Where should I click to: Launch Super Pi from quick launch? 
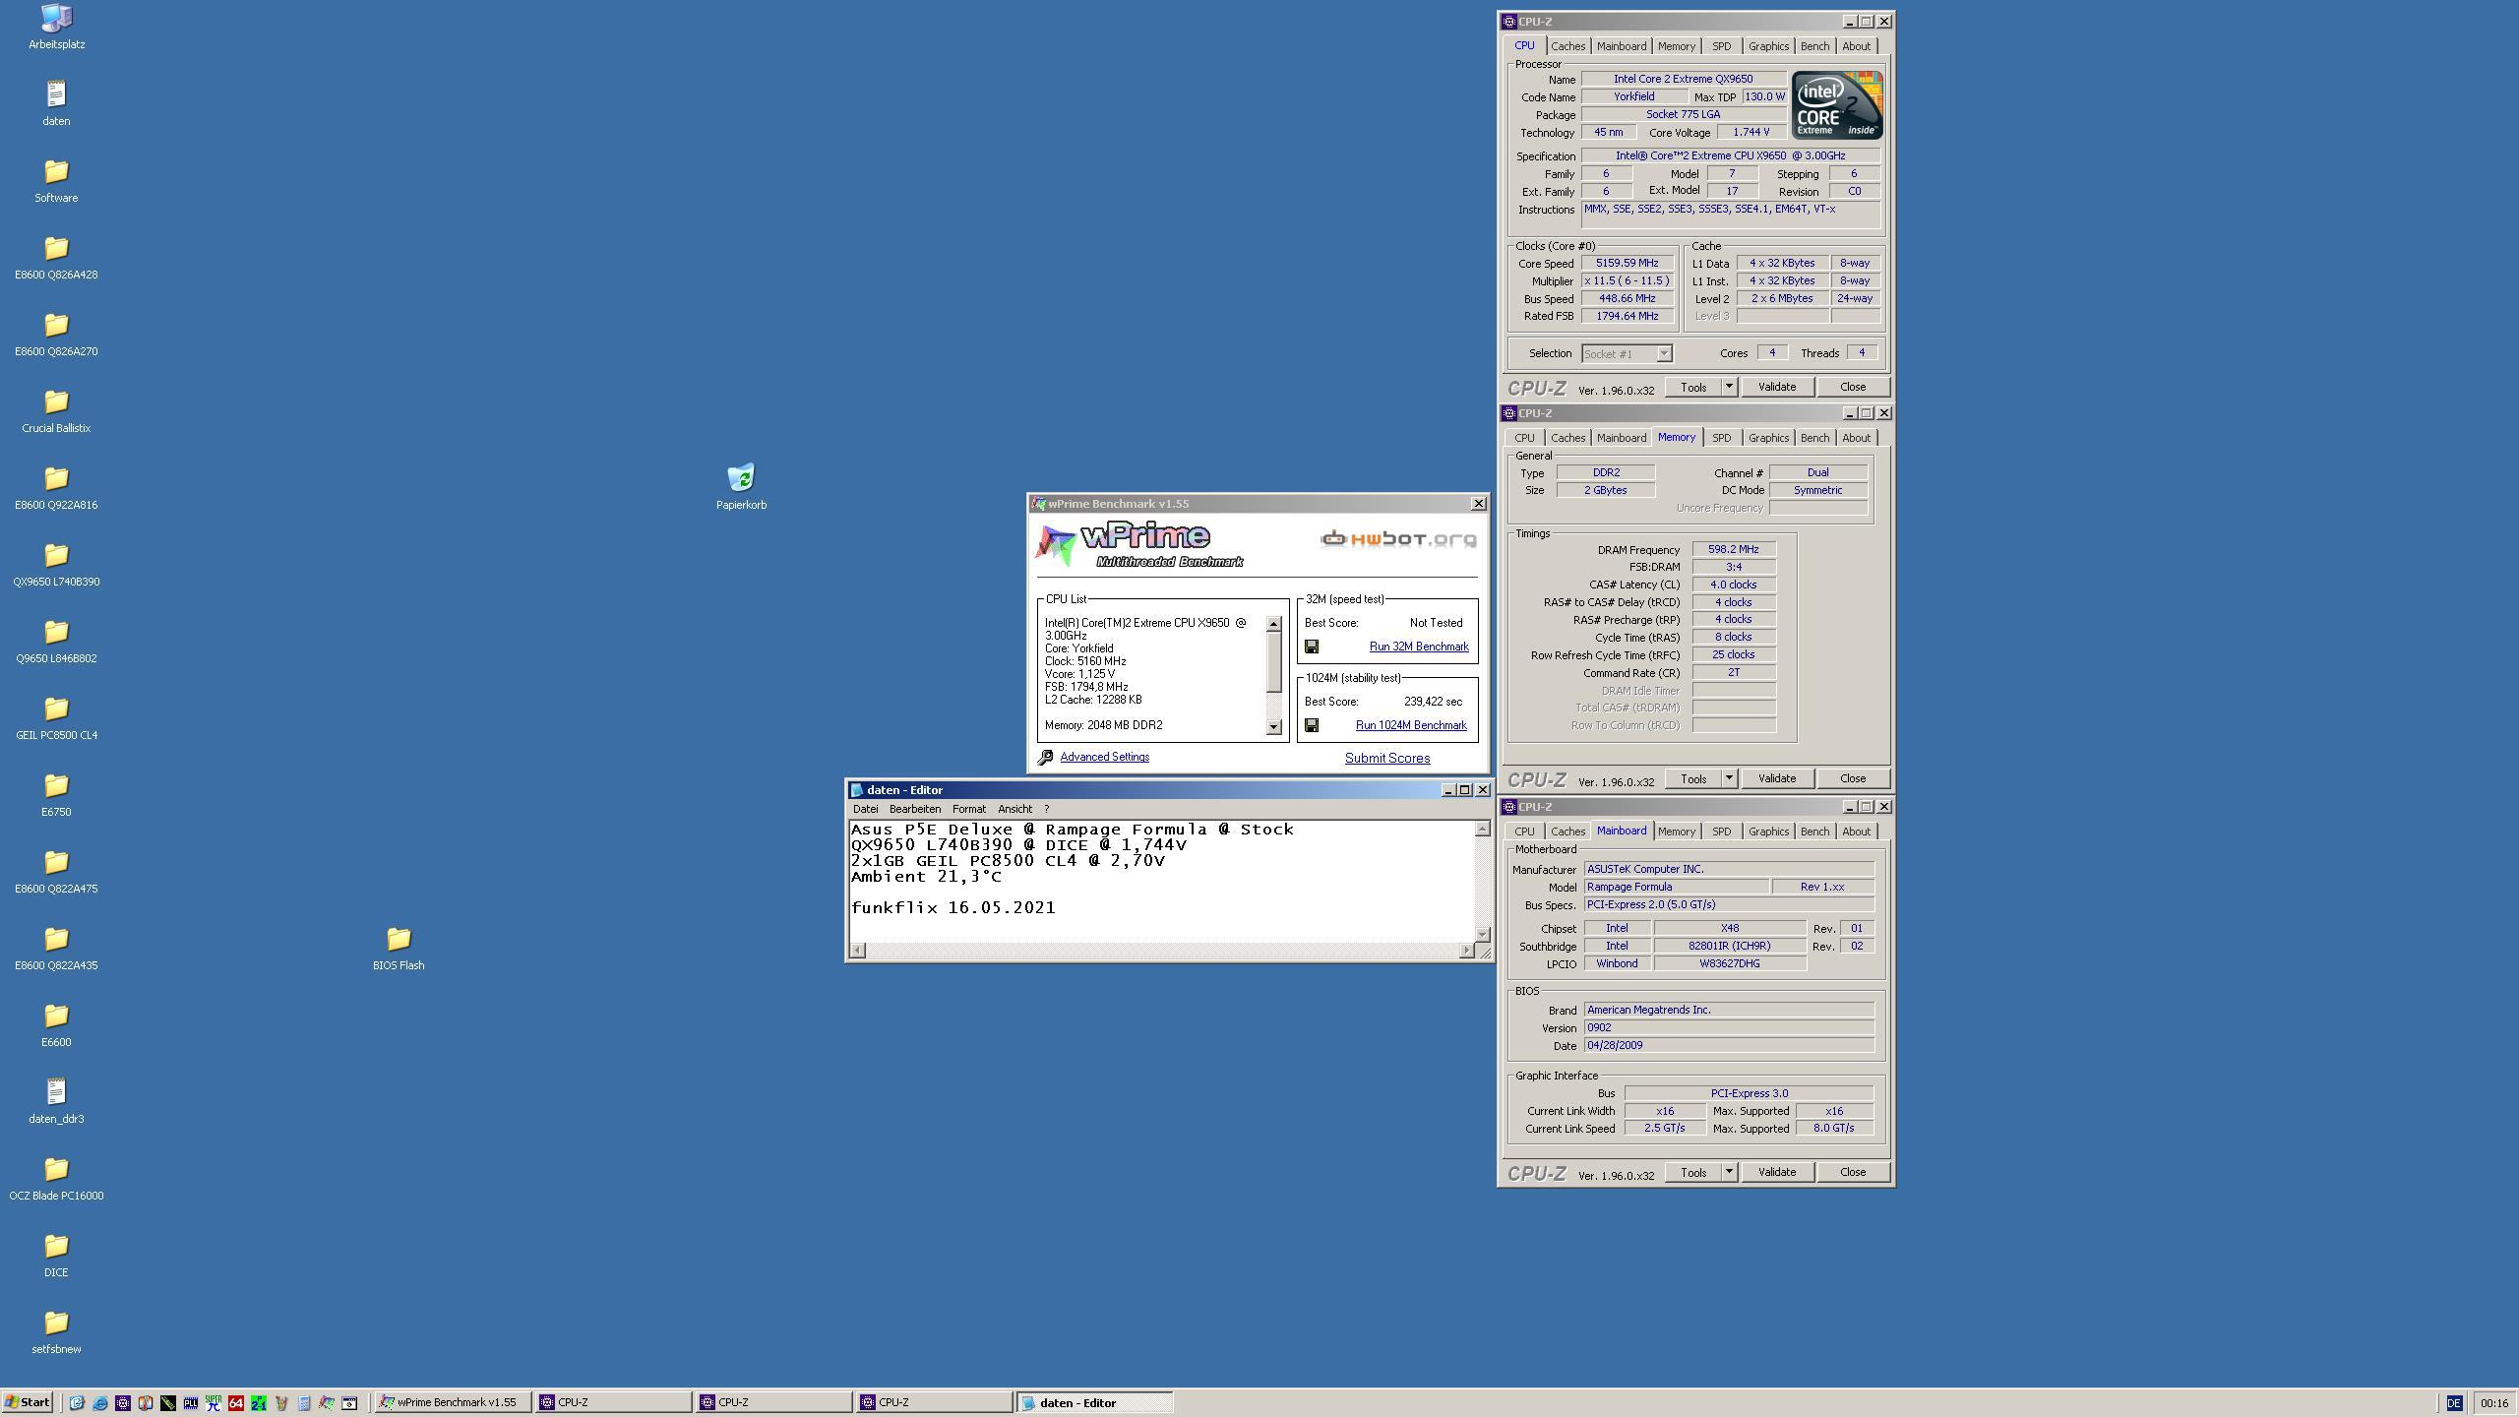tap(214, 1403)
